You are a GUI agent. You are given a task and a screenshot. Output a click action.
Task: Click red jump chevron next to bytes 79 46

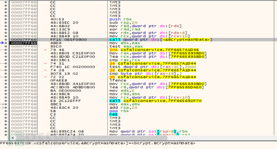point(45,50)
